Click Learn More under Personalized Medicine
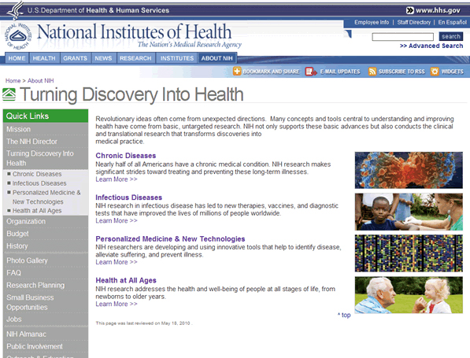This screenshot has width=470, height=358. 117,262
